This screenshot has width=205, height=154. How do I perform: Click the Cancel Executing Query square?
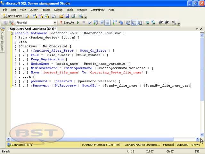click(x=84, y=22)
